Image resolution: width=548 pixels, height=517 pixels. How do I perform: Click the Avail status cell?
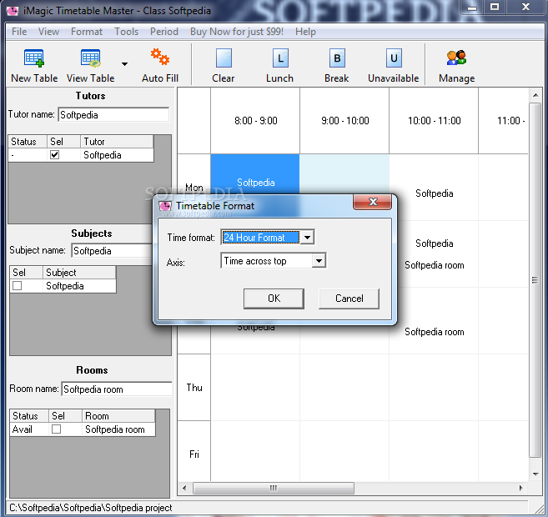(29, 429)
